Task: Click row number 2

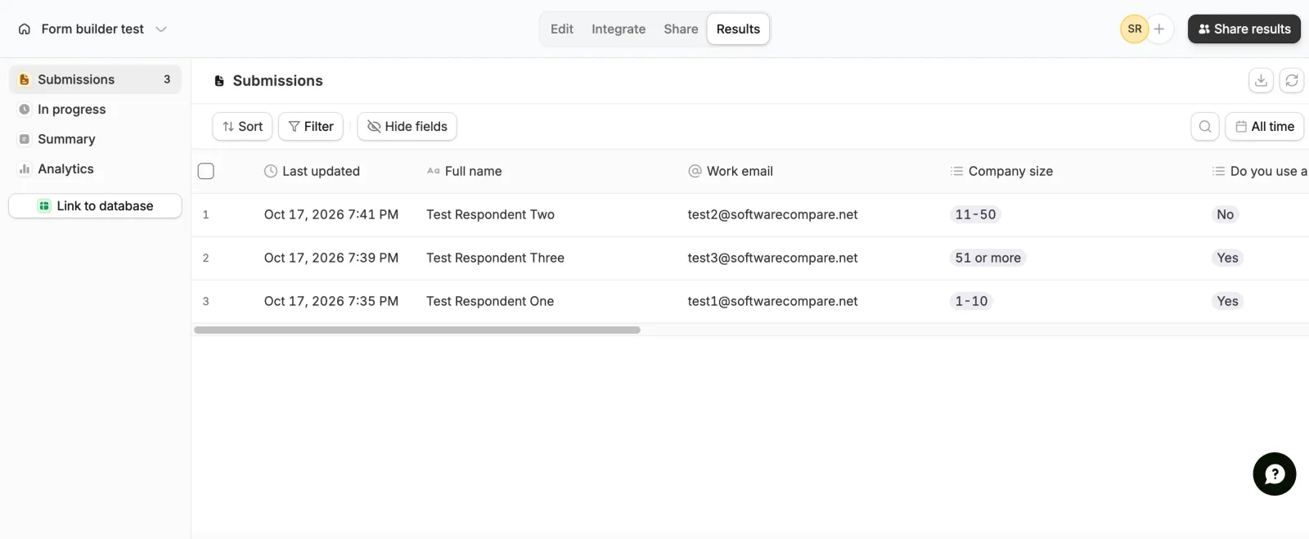Action: tap(205, 258)
